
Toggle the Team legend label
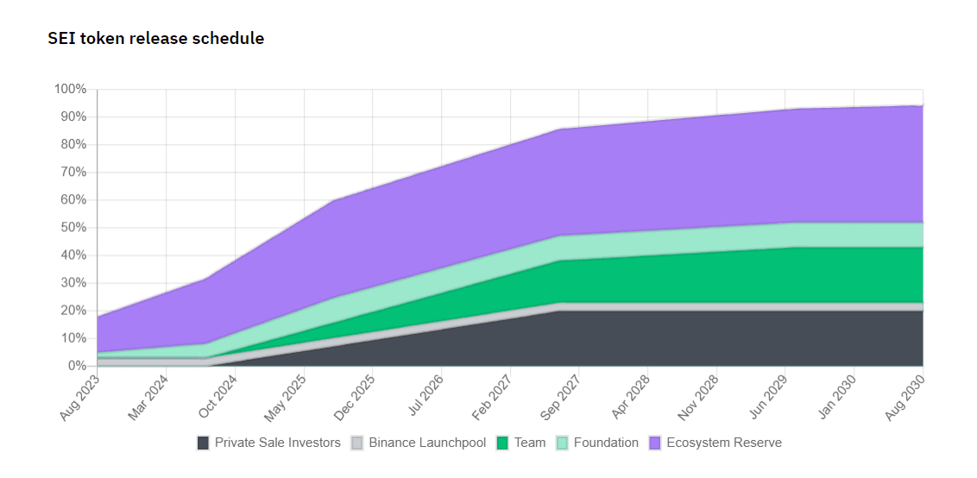click(530, 443)
